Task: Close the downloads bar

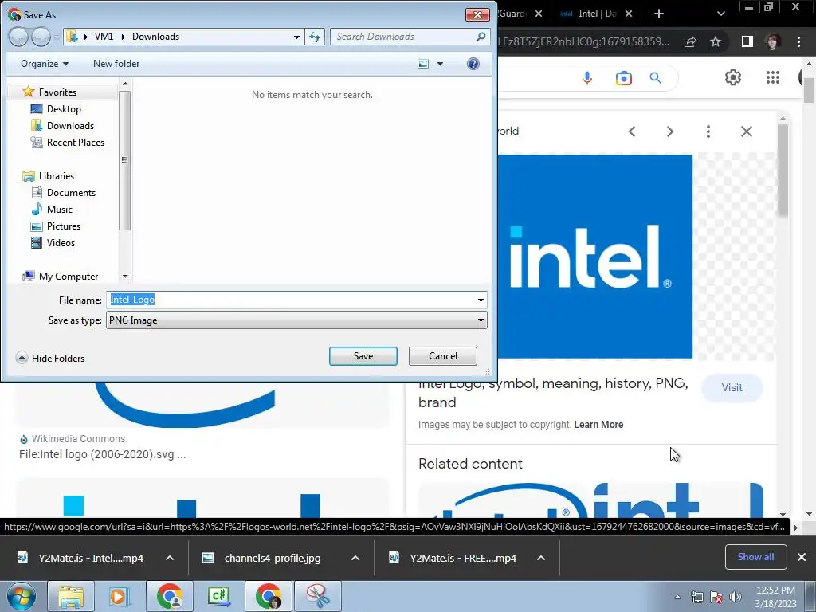Action: click(802, 557)
